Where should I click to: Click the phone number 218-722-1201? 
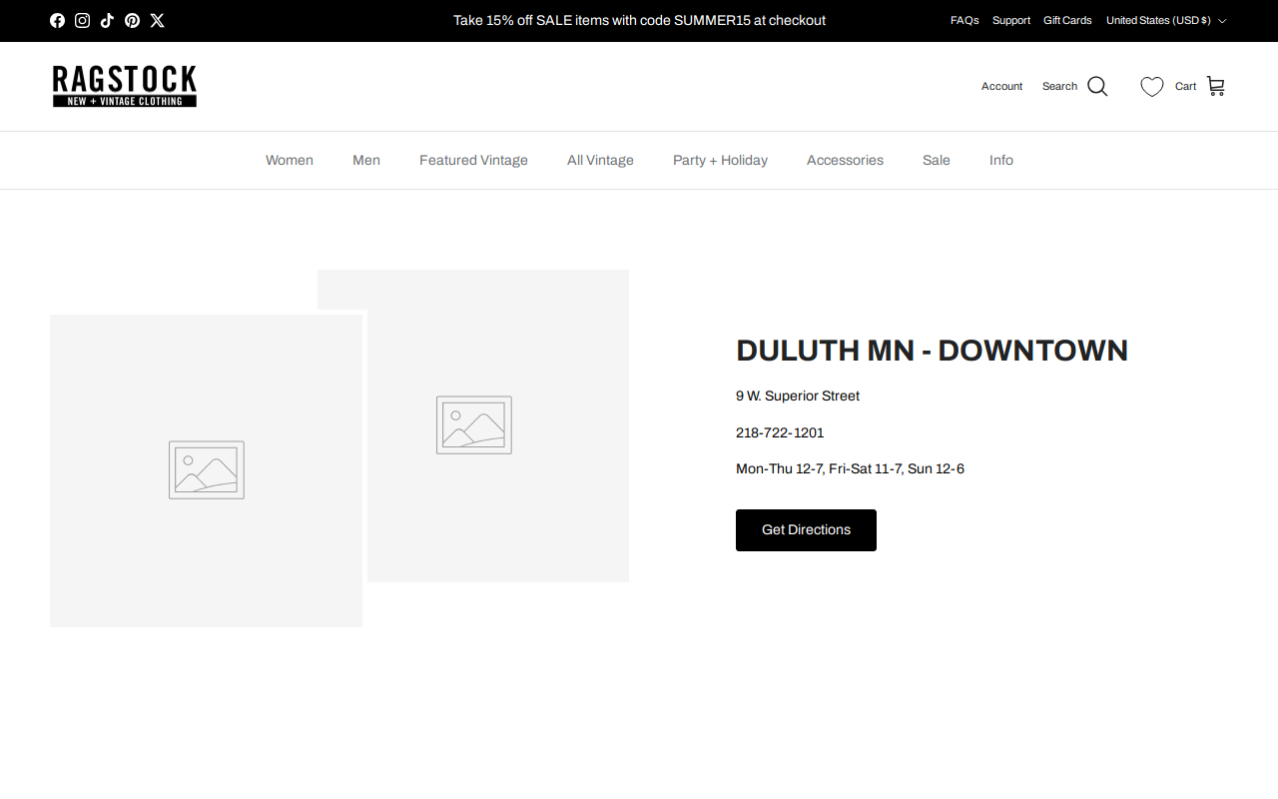[780, 432]
